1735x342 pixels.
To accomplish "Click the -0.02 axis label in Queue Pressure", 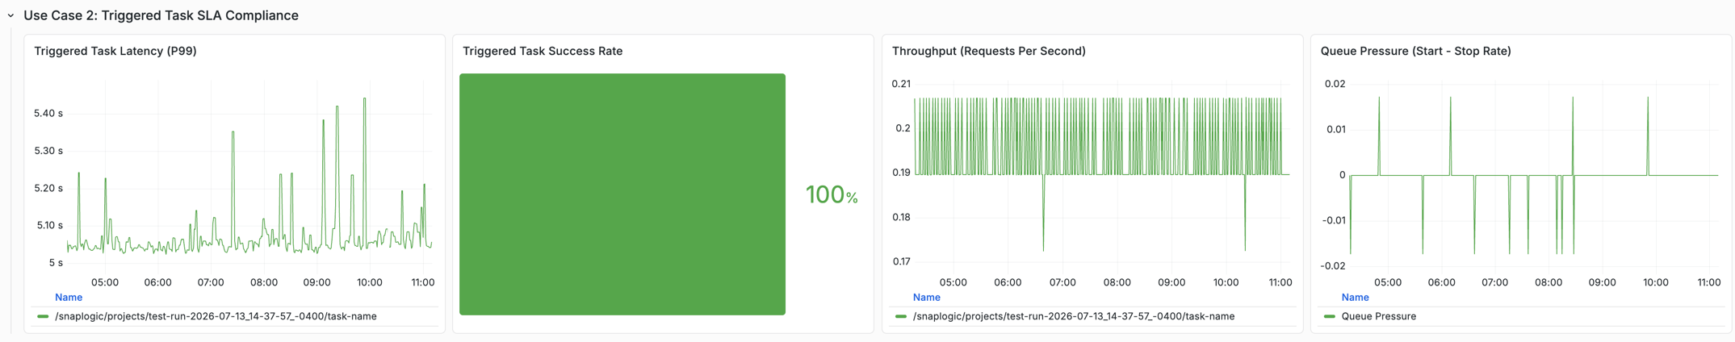I will [1334, 266].
